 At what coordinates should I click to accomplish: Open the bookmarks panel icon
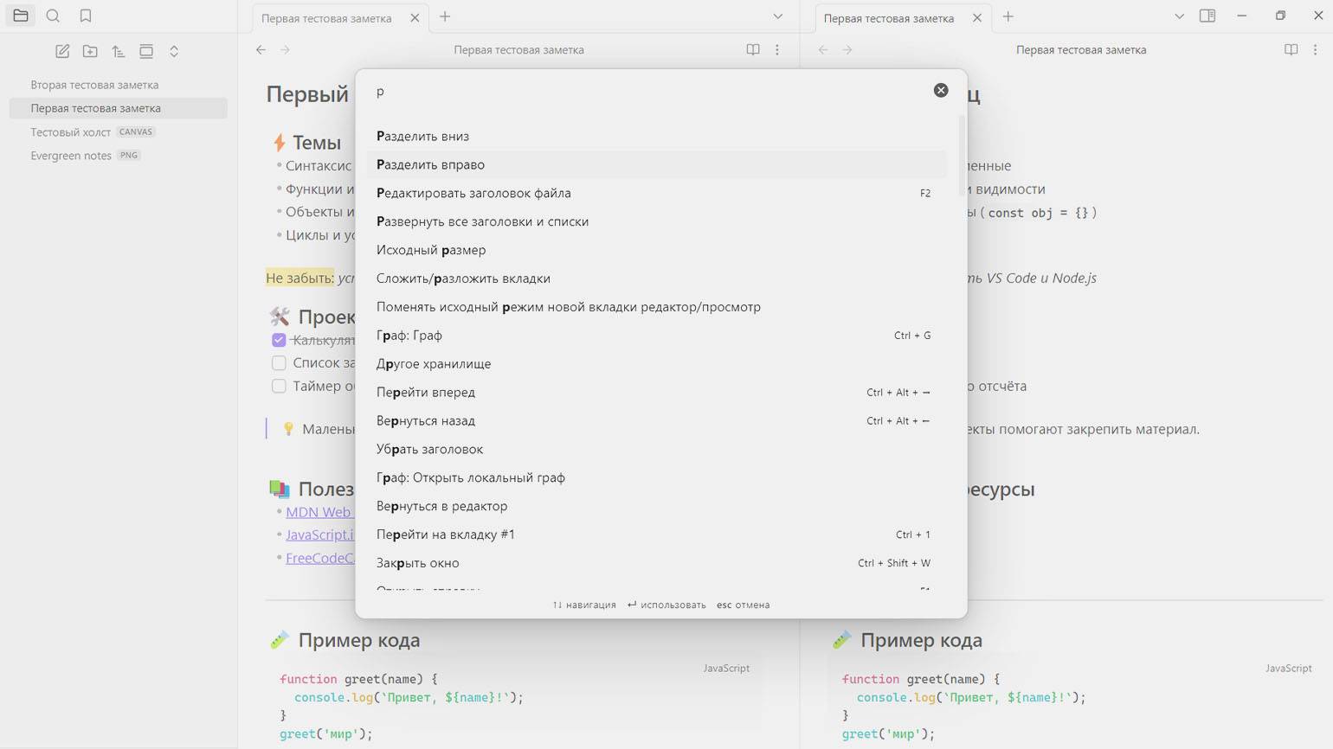point(85,16)
